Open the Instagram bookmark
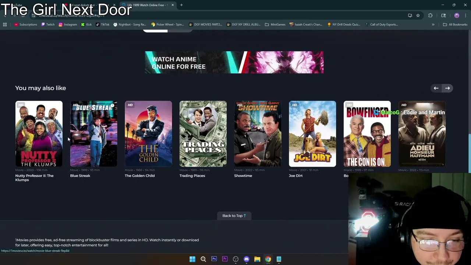 click(x=68, y=25)
